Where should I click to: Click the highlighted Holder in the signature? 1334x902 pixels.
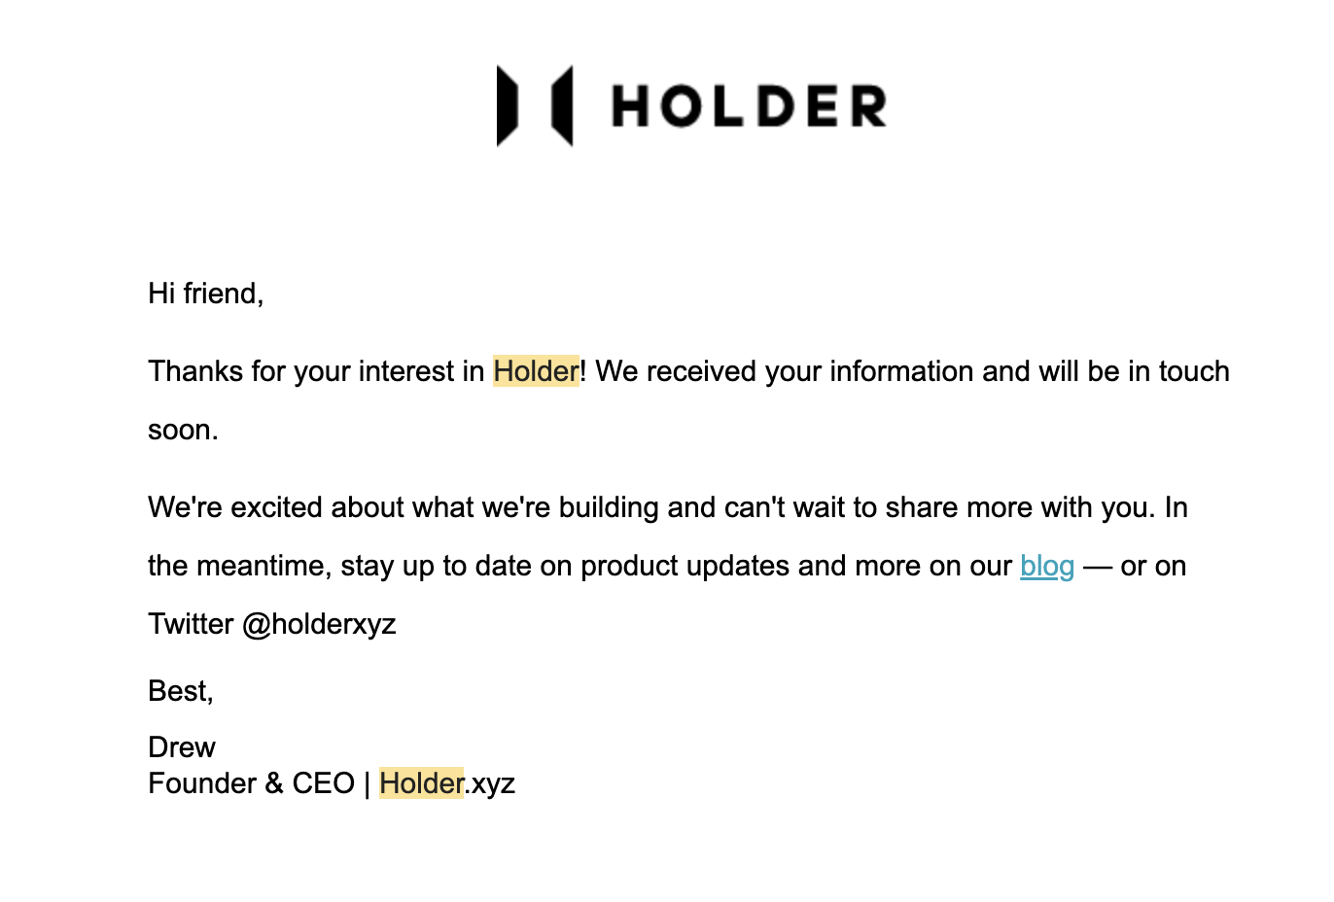[421, 783]
